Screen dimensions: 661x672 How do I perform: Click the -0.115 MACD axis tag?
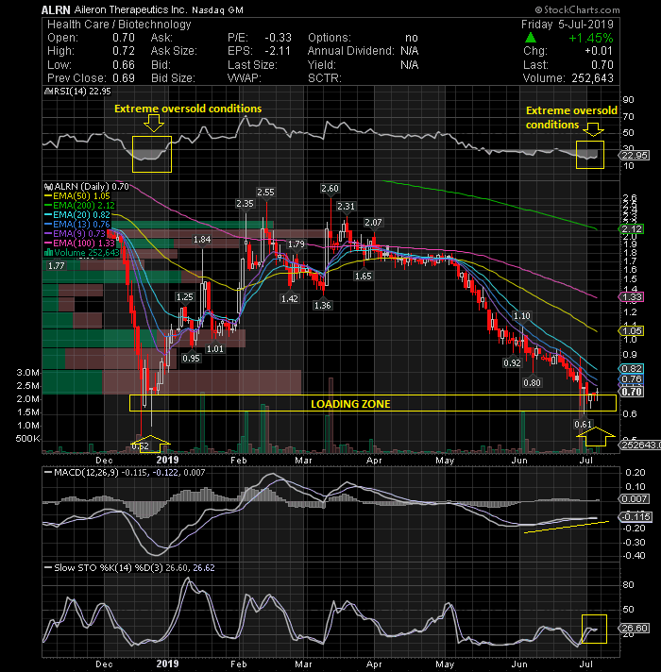[x=636, y=517]
